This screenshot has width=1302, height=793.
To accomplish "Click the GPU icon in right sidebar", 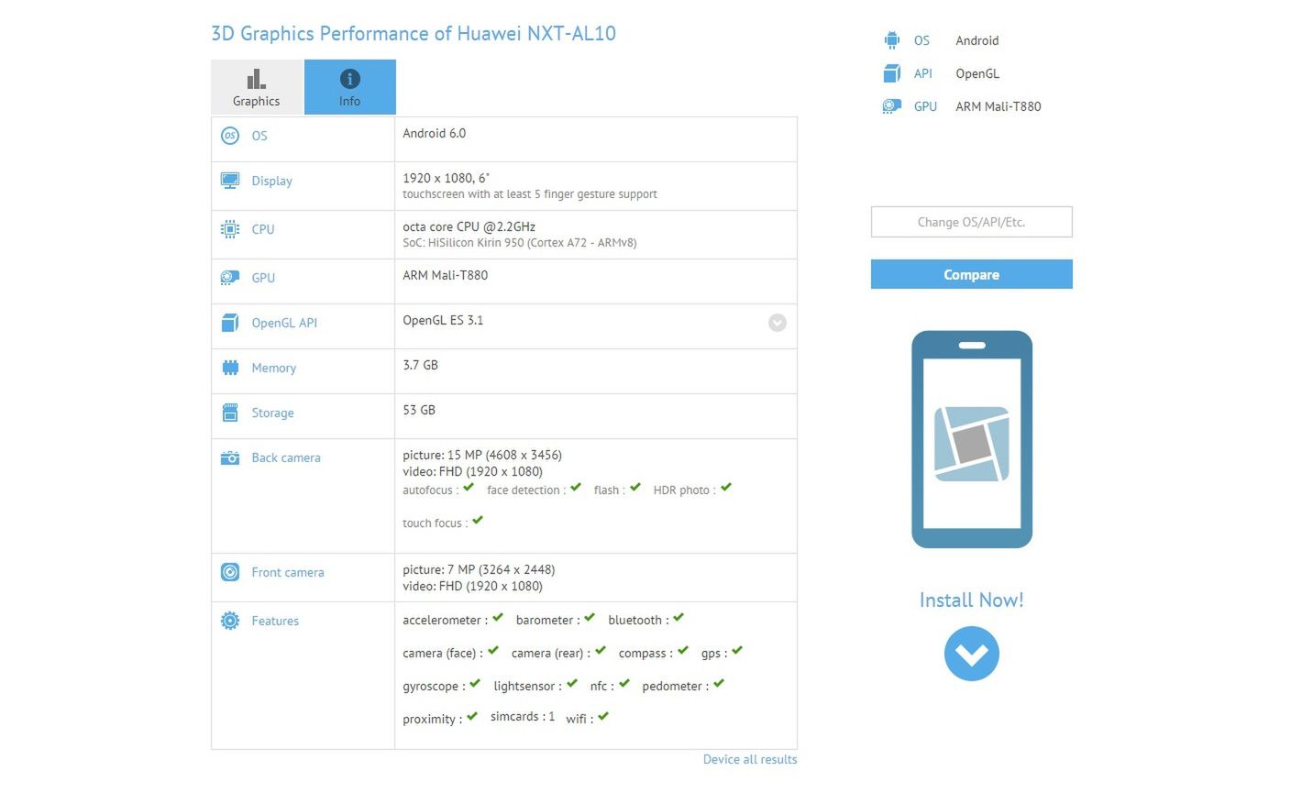I will tap(892, 106).
